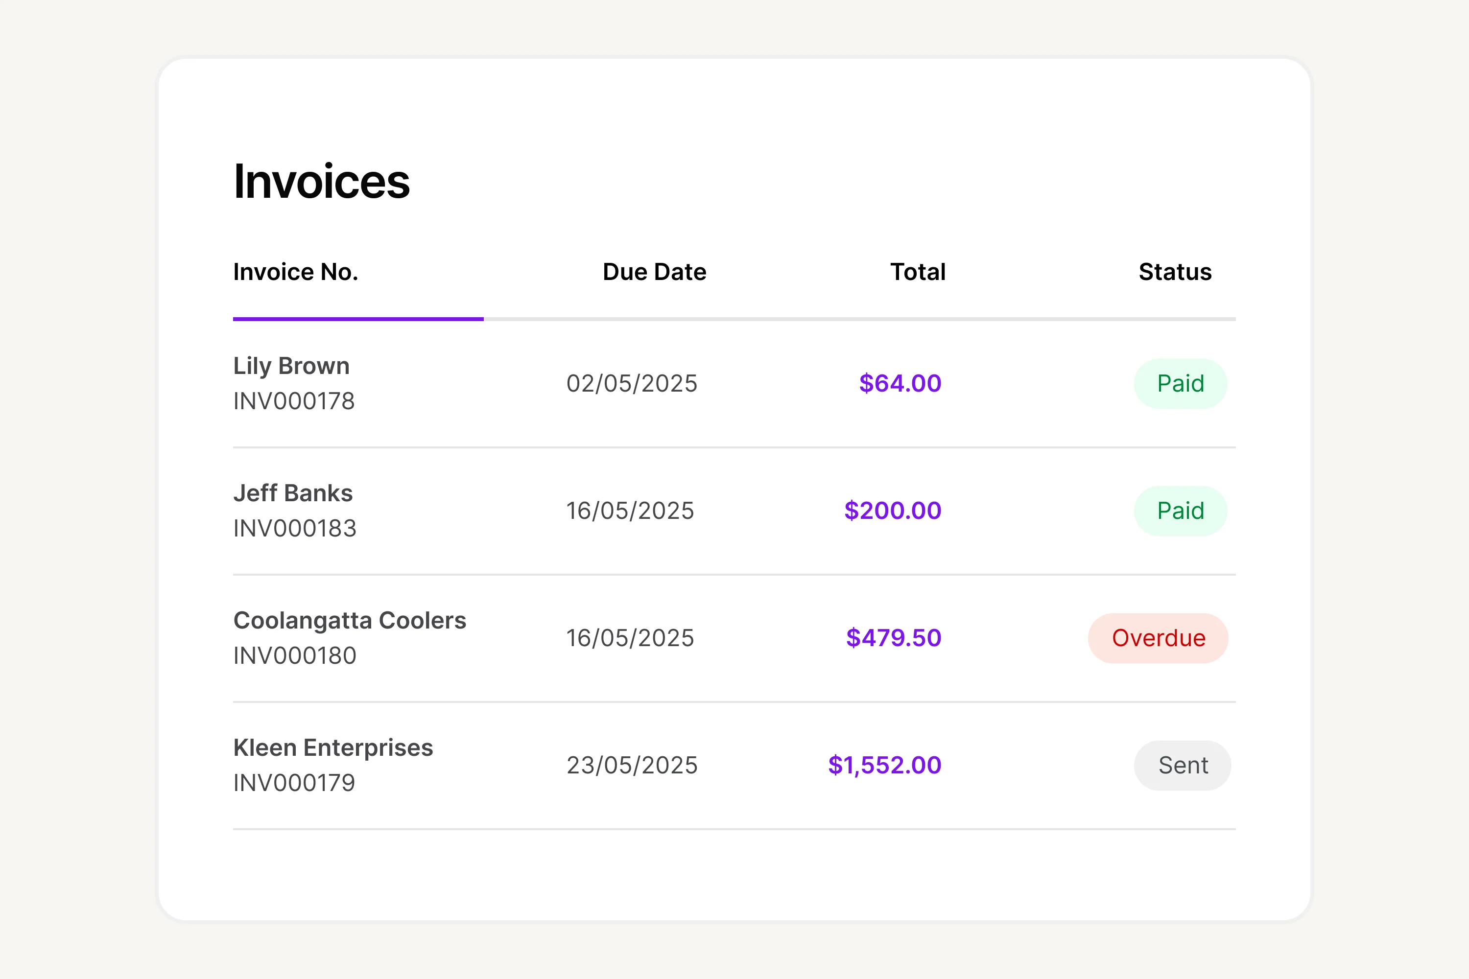Select invoice number INV000178

click(x=293, y=401)
